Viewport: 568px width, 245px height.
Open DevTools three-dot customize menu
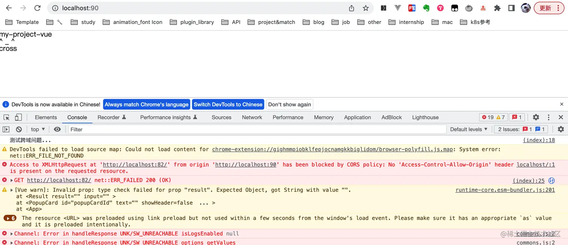tap(548, 117)
